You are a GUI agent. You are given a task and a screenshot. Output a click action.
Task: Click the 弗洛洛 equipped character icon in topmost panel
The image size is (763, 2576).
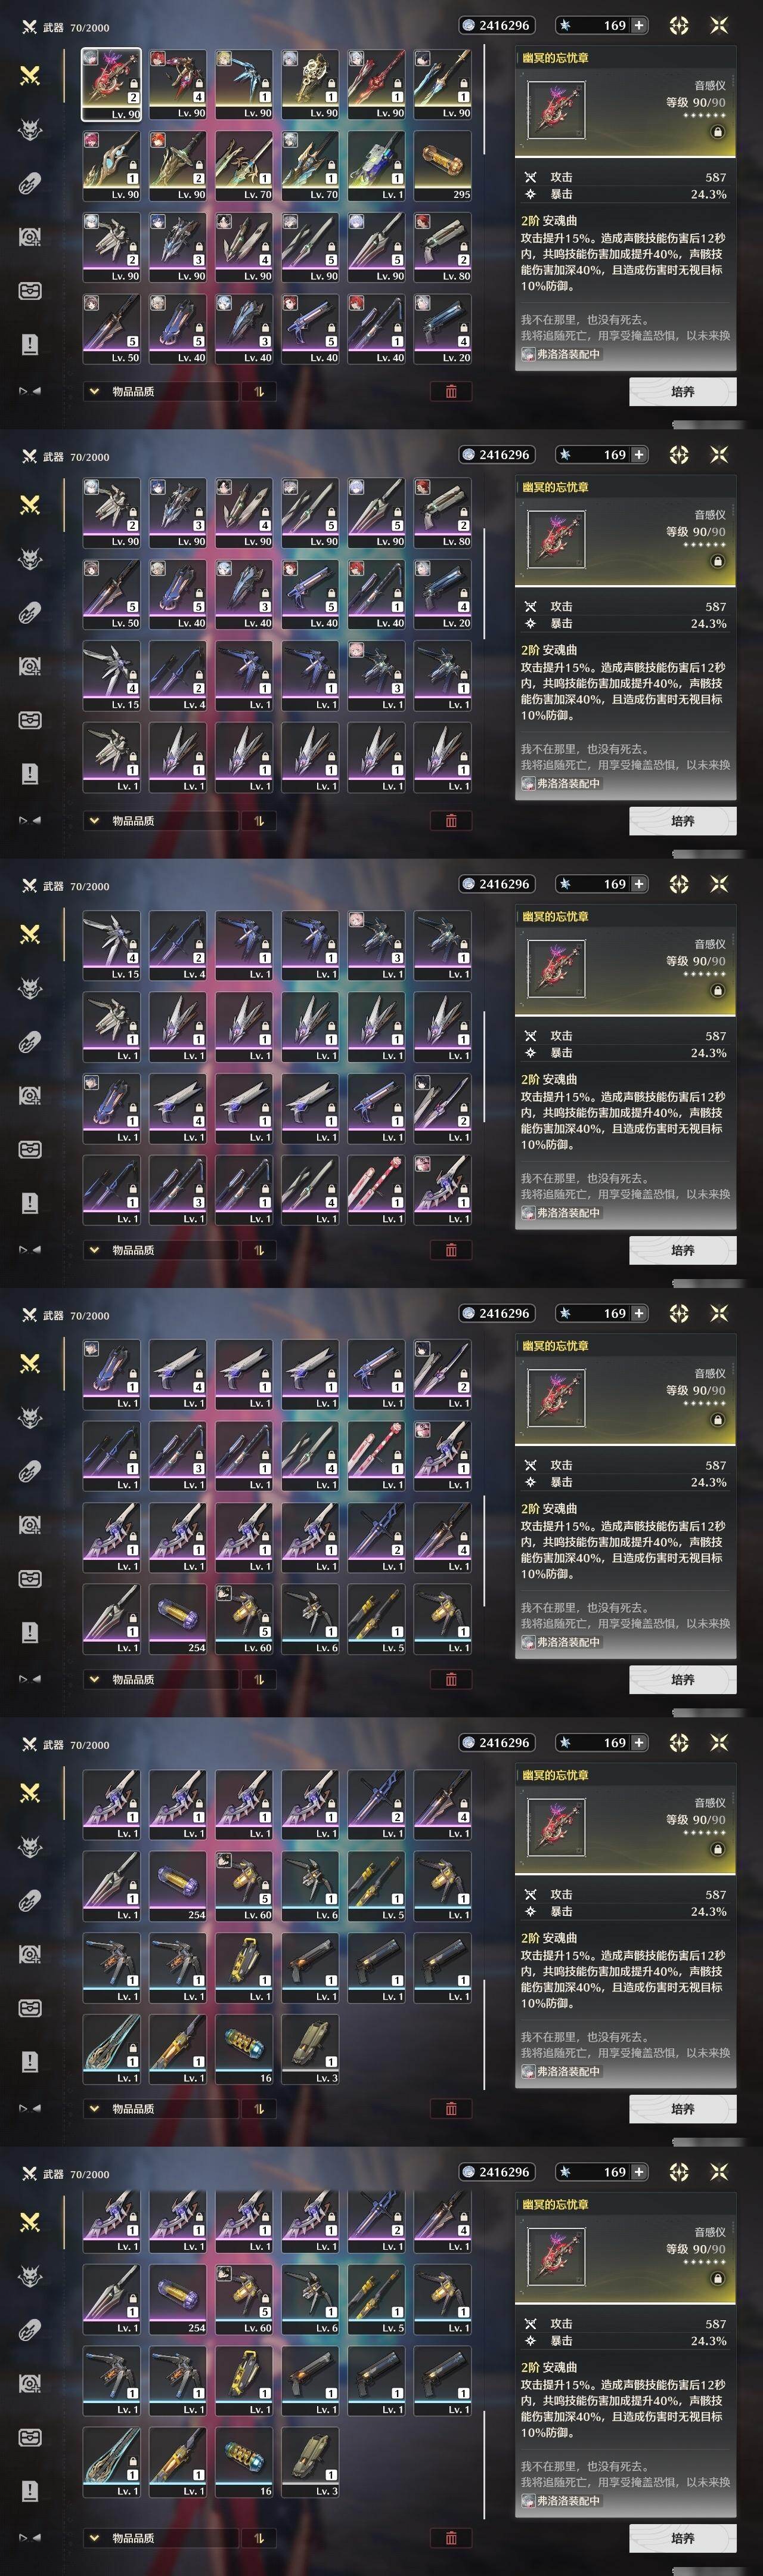[528, 354]
